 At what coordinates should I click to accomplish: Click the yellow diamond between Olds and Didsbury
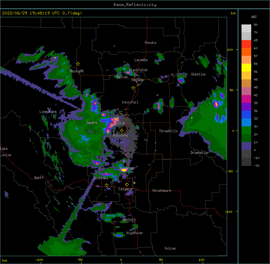click(122, 131)
